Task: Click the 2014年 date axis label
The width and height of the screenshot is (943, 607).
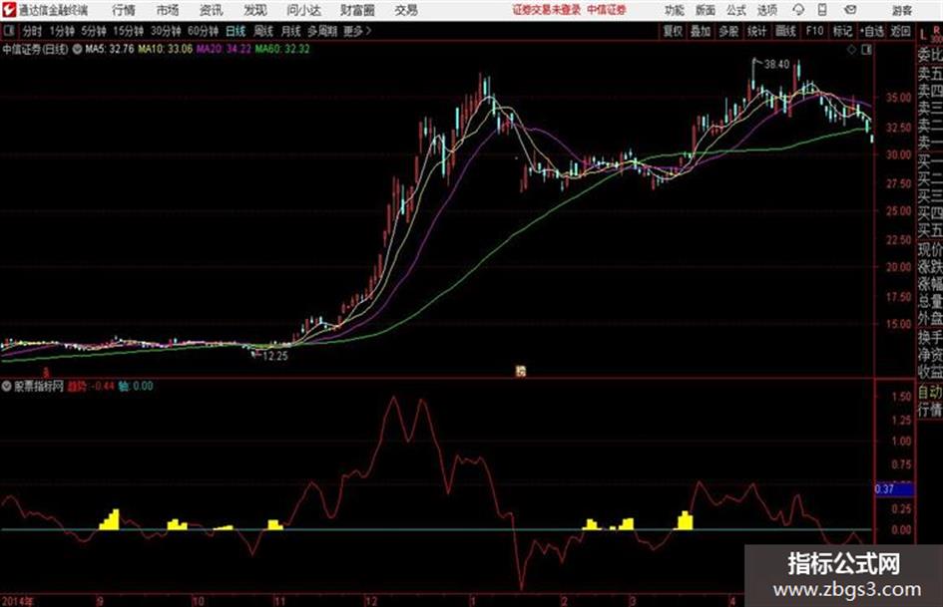Action: (x=17, y=600)
